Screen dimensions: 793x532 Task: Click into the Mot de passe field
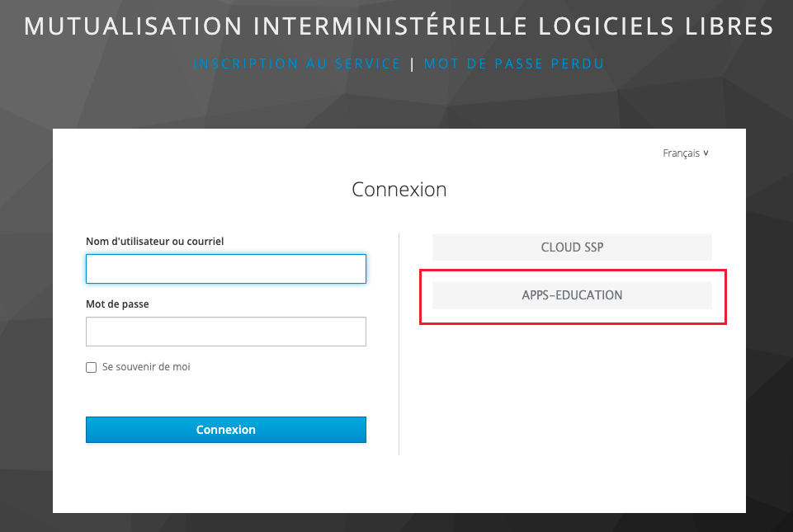(225, 332)
